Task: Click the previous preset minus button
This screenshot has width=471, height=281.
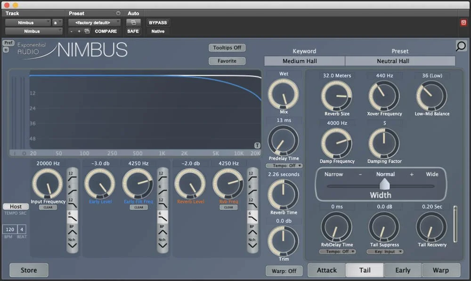Action: (71, 31)
